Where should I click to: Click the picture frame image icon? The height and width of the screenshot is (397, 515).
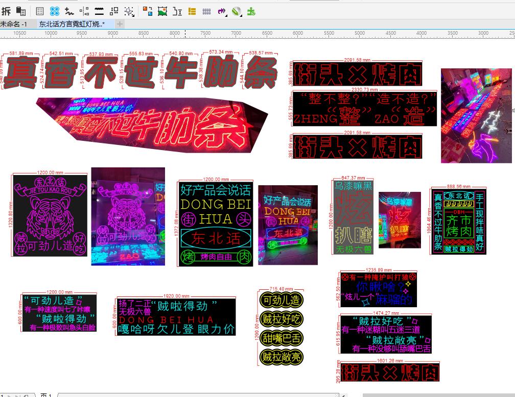click(162, 11)
